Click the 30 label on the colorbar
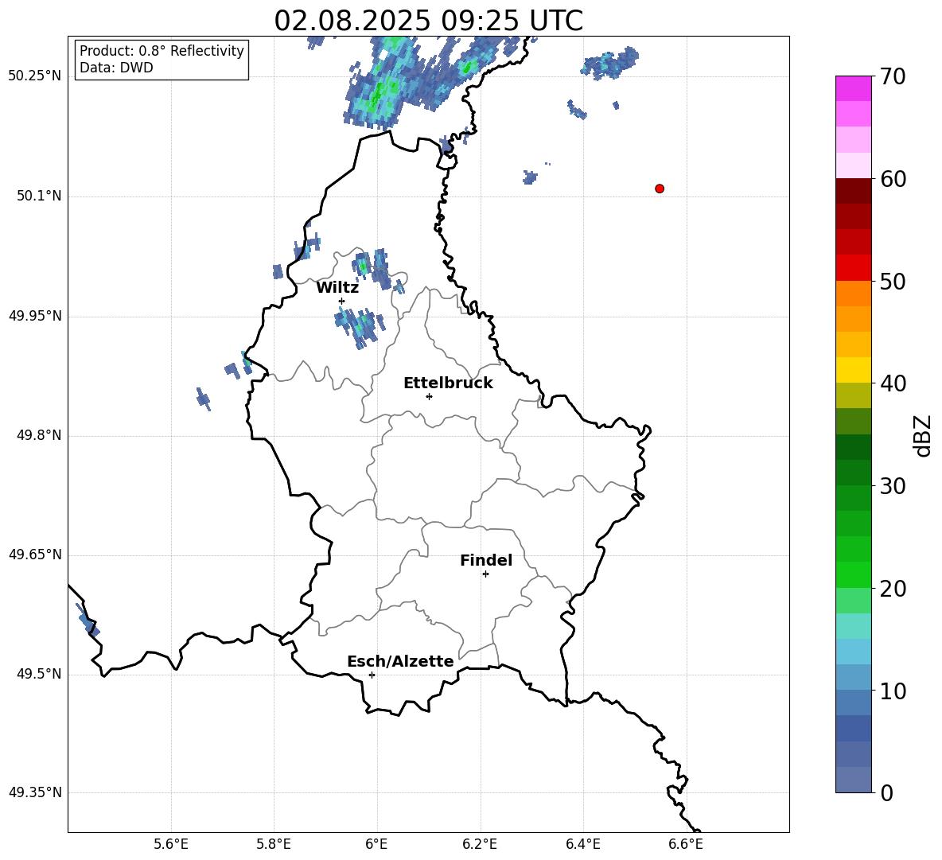Screen dimensions: 942x860 point(893,485)
